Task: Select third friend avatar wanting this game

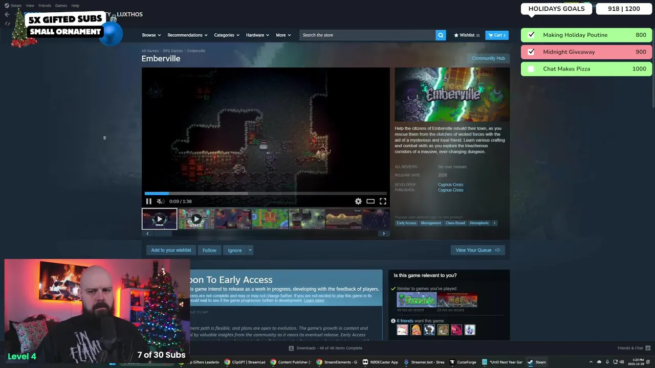Action: [429, 330]
